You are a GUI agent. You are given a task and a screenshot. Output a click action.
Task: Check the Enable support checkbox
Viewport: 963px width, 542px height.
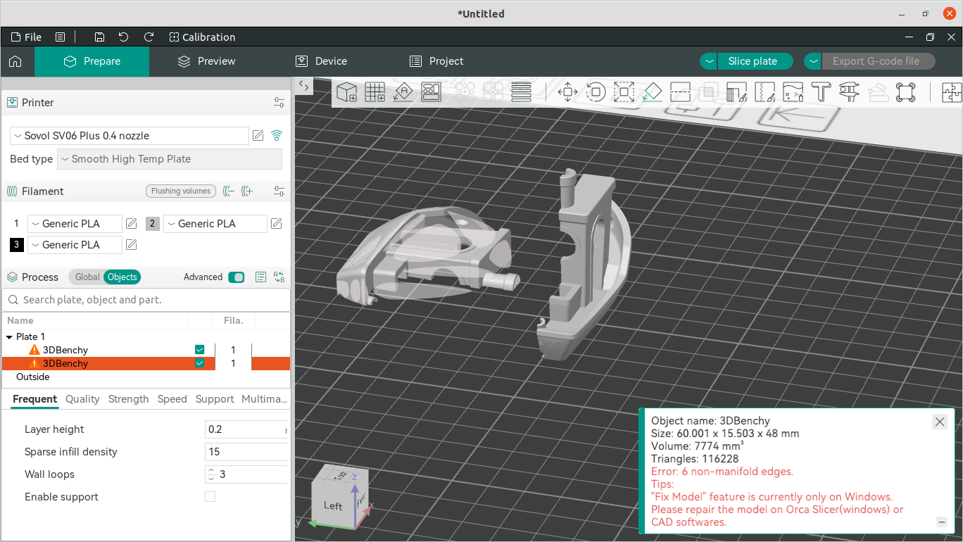[x=210, y=497]
